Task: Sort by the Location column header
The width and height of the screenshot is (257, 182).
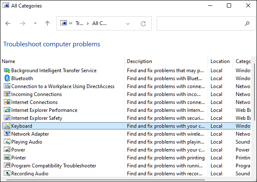Action: pyautogui.click(x=220, y=61)
